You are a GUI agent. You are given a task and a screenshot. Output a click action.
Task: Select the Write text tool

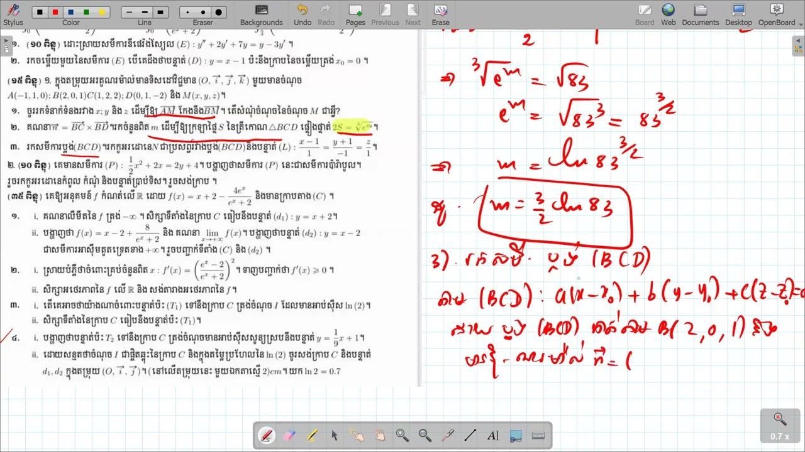pos(493,435)
